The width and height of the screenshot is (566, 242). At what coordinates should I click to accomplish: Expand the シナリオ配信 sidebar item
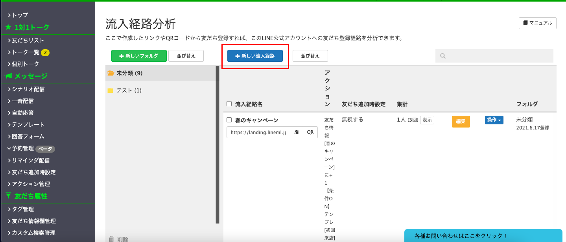pos(28,89)
